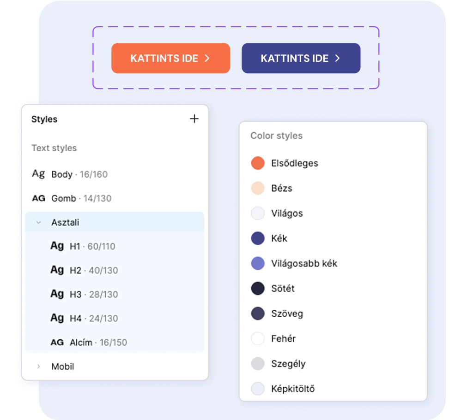Click the AG icon beside Alcím style
Screen dimensions: 473x420
pos(57,342)
